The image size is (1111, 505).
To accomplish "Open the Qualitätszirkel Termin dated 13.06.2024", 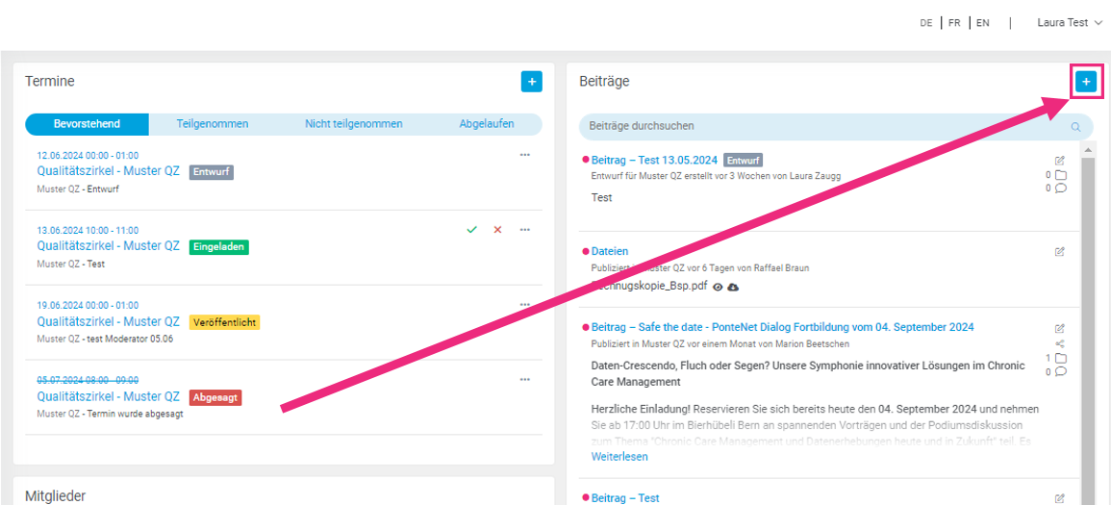I will tap(109, 246).
